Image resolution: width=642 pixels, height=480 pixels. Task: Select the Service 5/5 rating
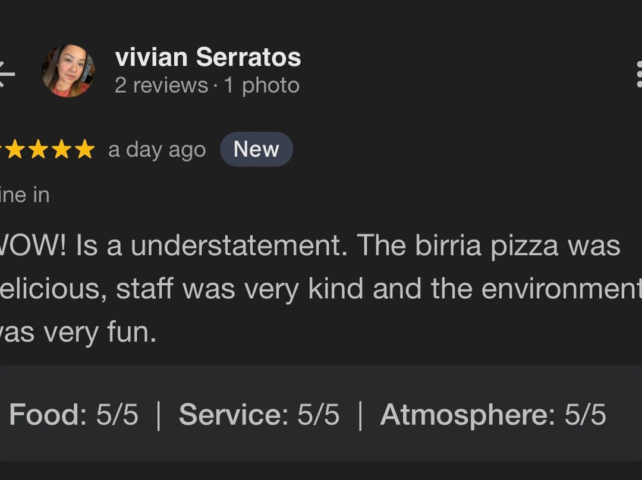point(259,414)
